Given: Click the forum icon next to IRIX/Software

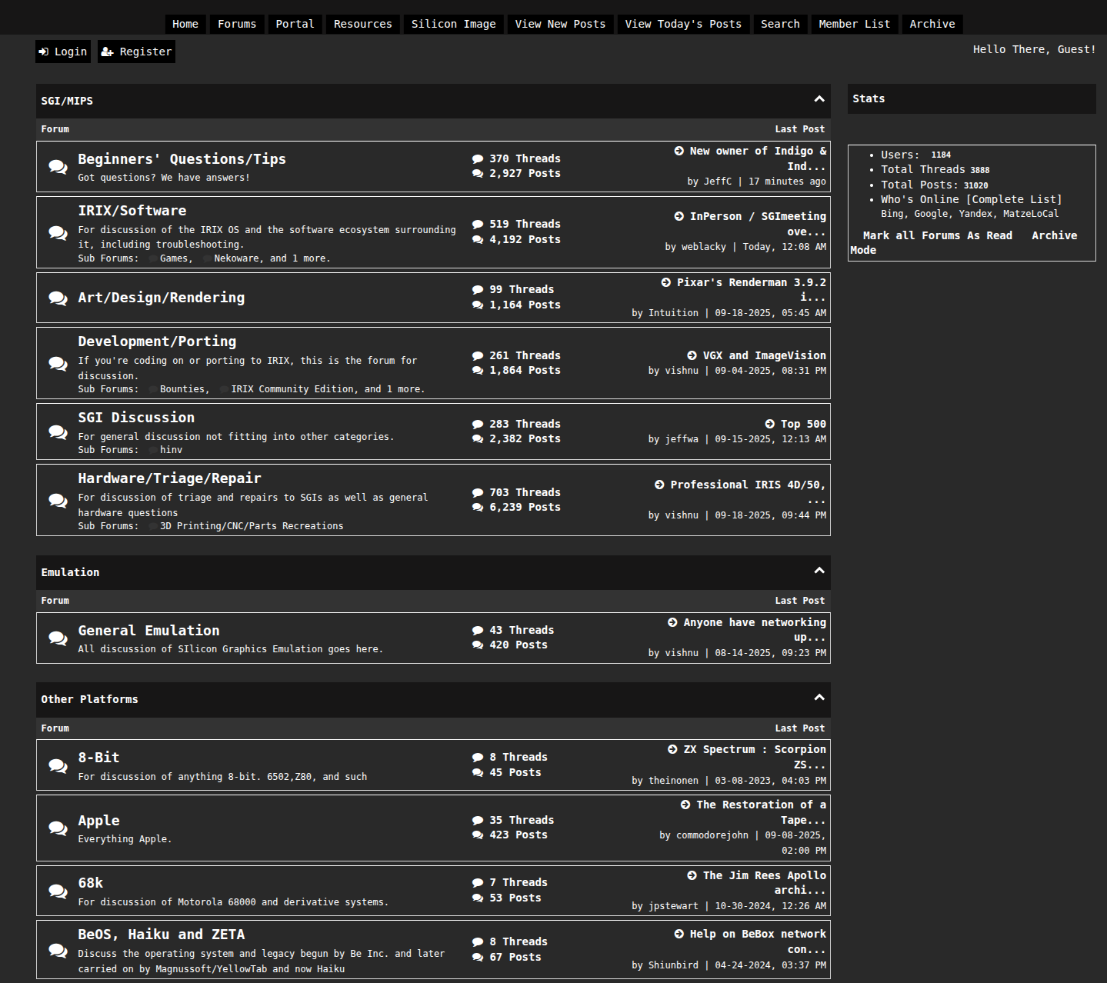Looking at the screenshot, I should 58,232.
